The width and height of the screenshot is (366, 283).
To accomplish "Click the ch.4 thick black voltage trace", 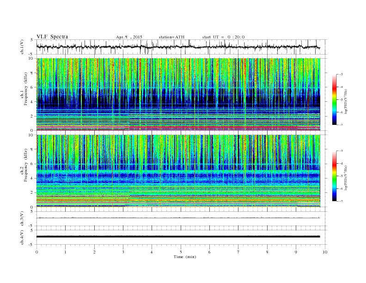I will (178, 237).
